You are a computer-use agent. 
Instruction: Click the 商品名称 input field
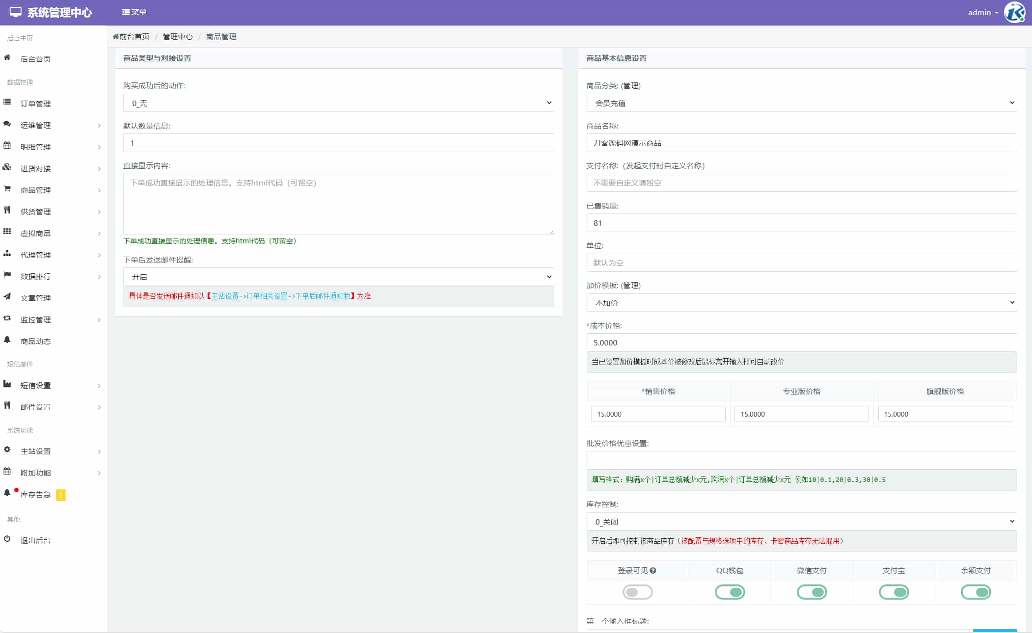[x=801, y=143]
